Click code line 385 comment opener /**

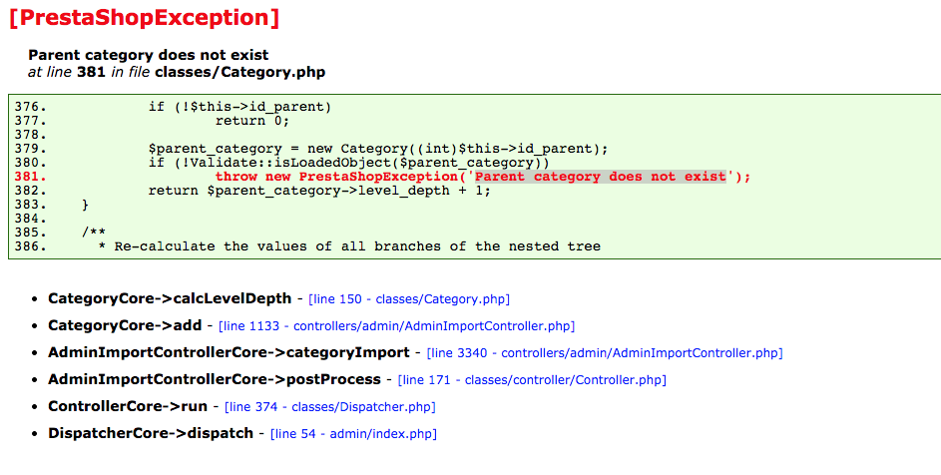(x=94, y=233)
